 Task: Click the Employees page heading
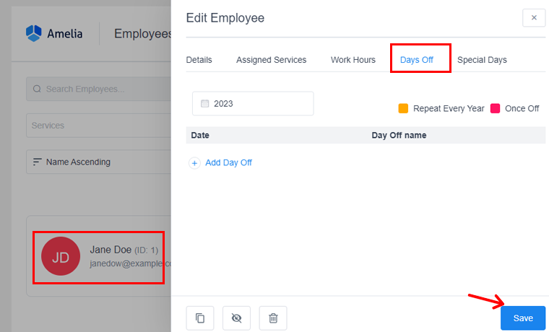(142, 34)
